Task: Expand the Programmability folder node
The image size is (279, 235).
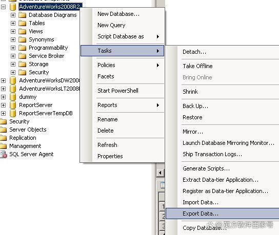Action: [13, 48]
